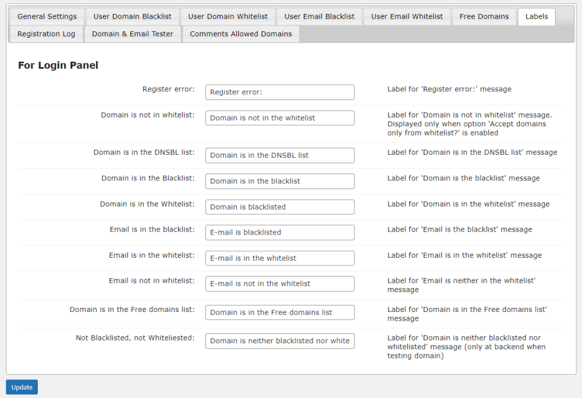Click the 'Email is not in whitelist' input
Screen dimensions: 582x398
pyautogui.click(x=280, y=283)
